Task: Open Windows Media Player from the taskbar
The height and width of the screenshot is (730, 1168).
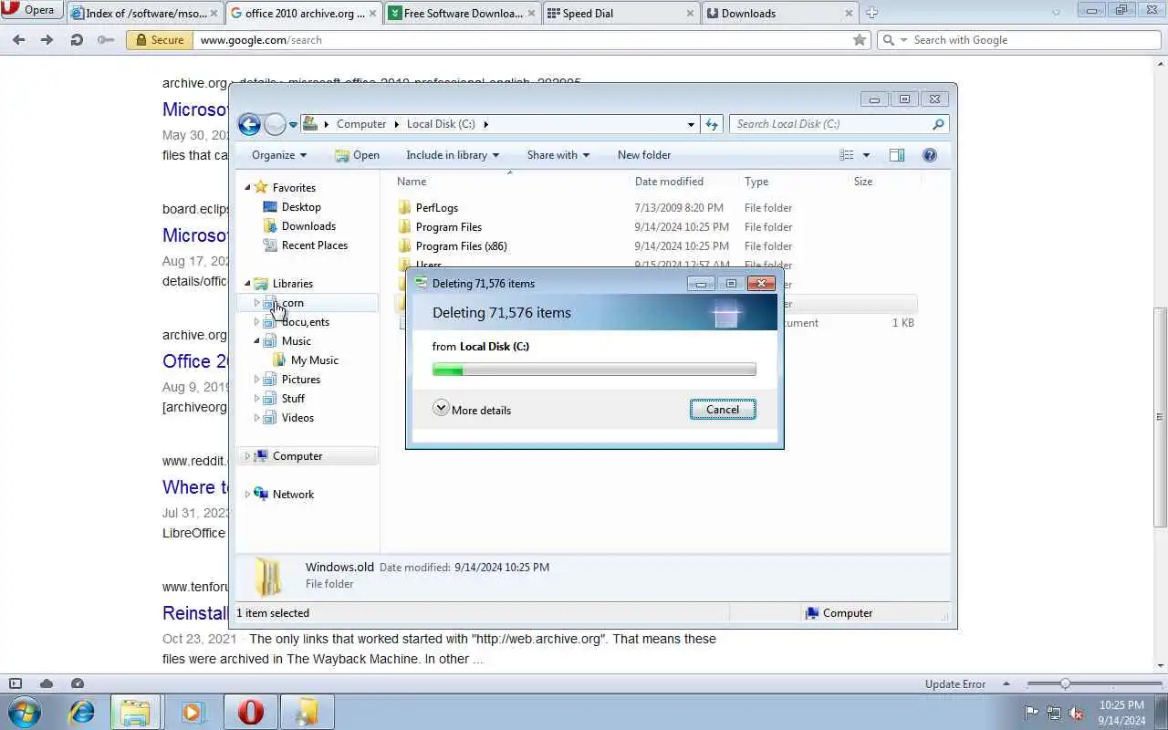Action: click(193, 712)
